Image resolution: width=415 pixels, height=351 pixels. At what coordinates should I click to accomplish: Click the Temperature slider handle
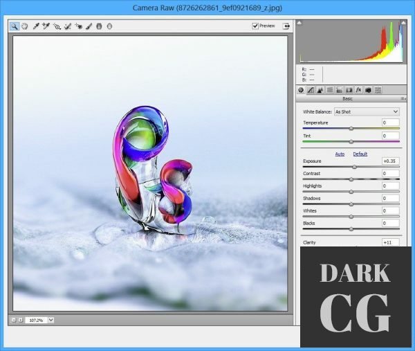351,129
